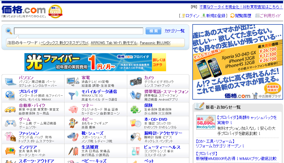Viewport: 284px width, 163px height.
Task: Click the 新着・お知らせ一覧 heading
Action: point(223,107)
